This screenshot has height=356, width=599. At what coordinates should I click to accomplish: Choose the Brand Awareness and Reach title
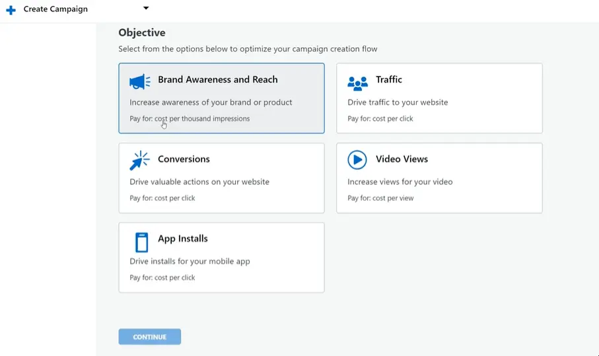pyautogui.click(x=217, y=79)
